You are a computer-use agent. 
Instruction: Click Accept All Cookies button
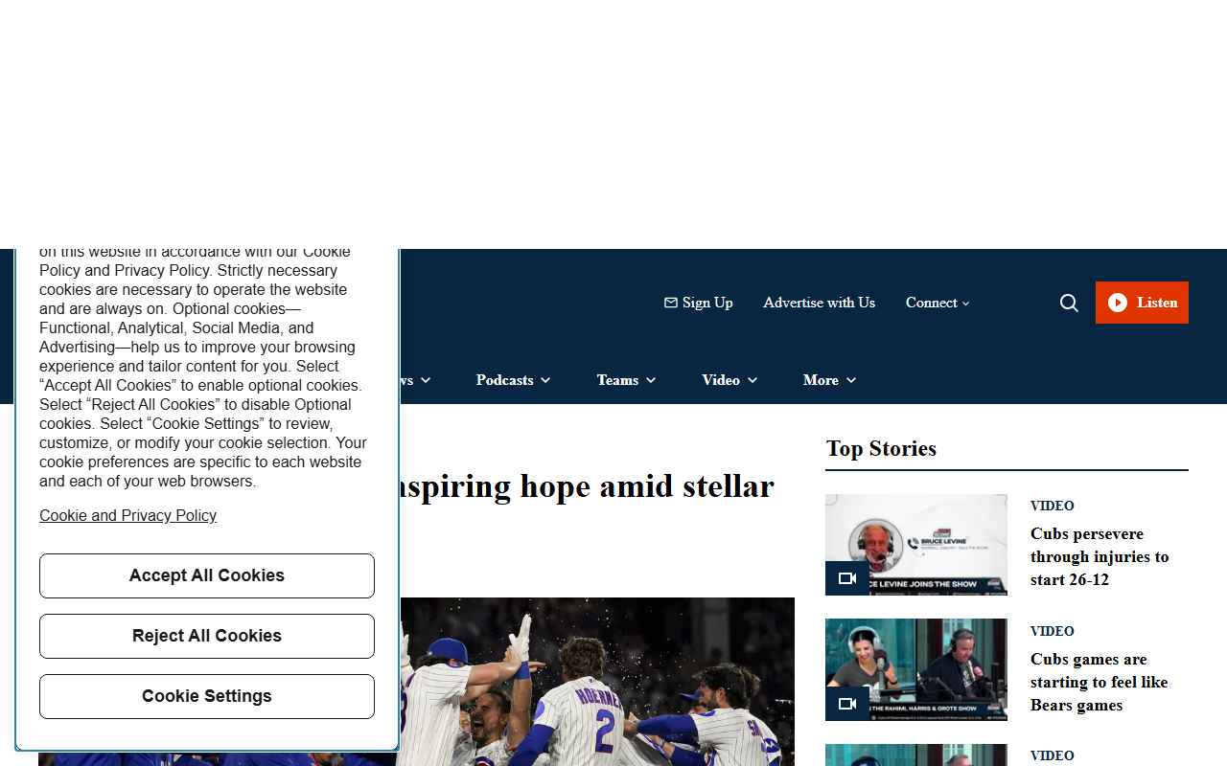tap(207, 575)
